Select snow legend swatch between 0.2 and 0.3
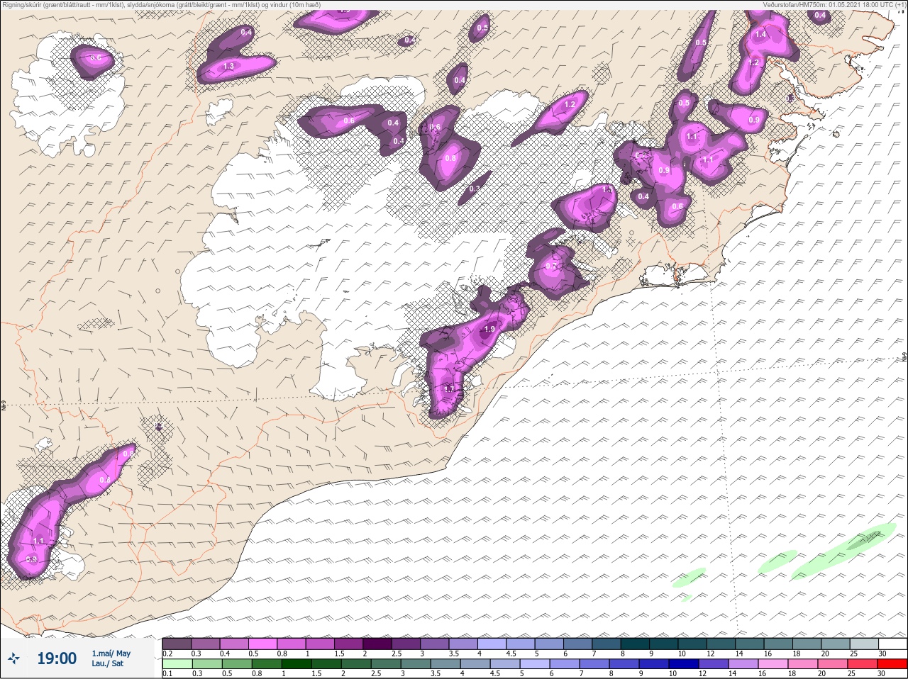 coord(177,644)
